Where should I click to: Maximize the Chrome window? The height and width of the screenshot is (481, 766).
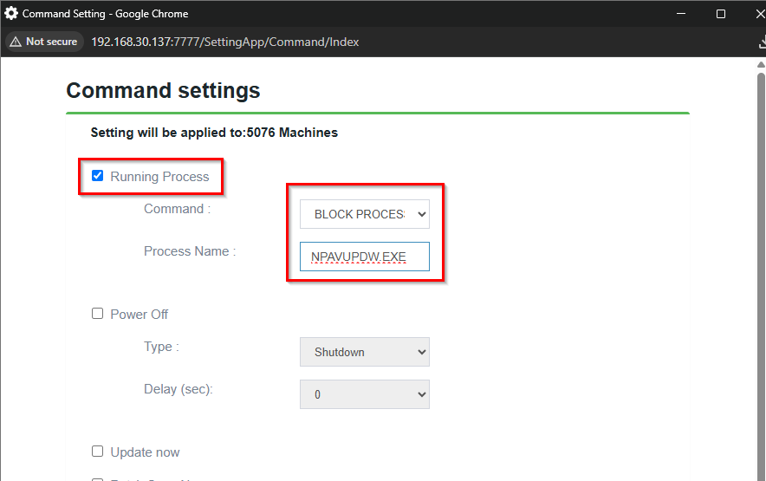721,14
